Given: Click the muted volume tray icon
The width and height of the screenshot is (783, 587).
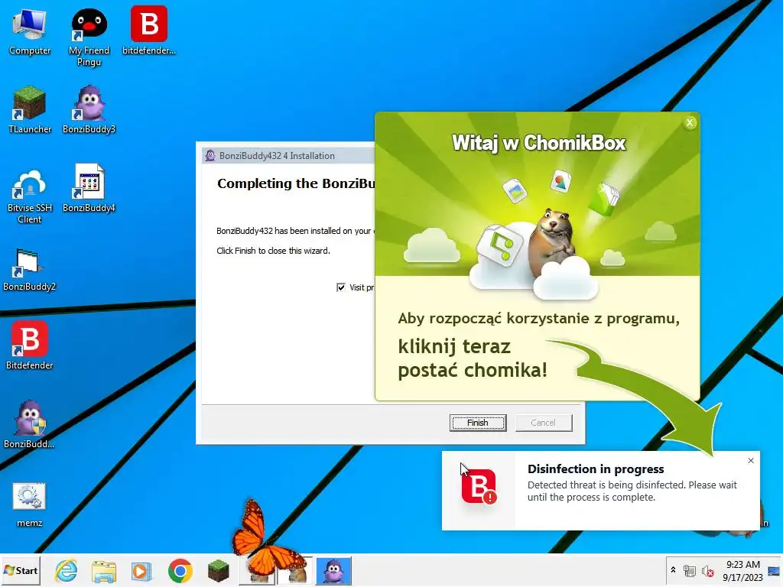Looking at the screenshot, I should click(x=707, y=571).
